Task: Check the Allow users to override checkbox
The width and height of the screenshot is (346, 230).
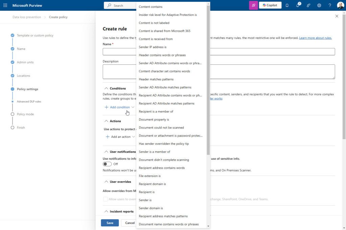Action: point(105,199)
